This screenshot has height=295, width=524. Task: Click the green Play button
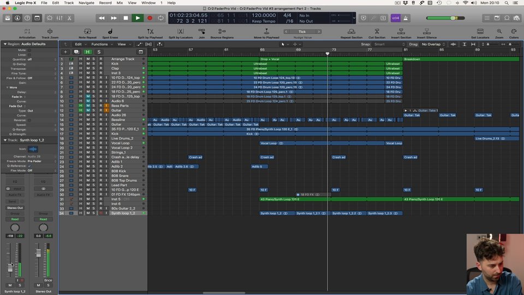tap(138, 18)
